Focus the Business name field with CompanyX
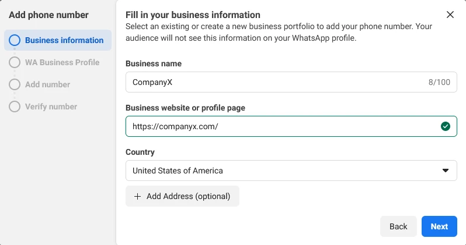The height and width of the screenshot is (245, 466). 291,82
